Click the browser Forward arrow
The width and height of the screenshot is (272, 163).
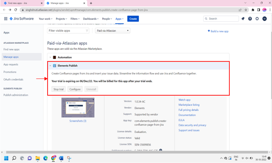10,10
